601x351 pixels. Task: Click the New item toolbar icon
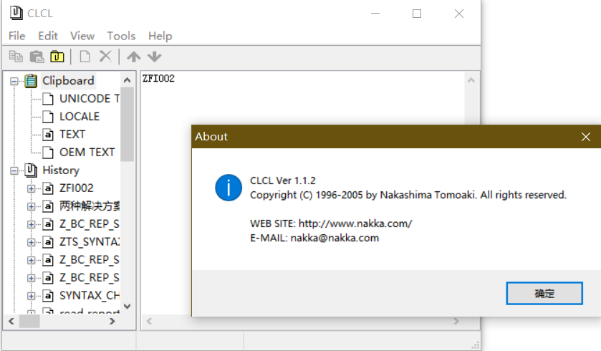(85, 57)
